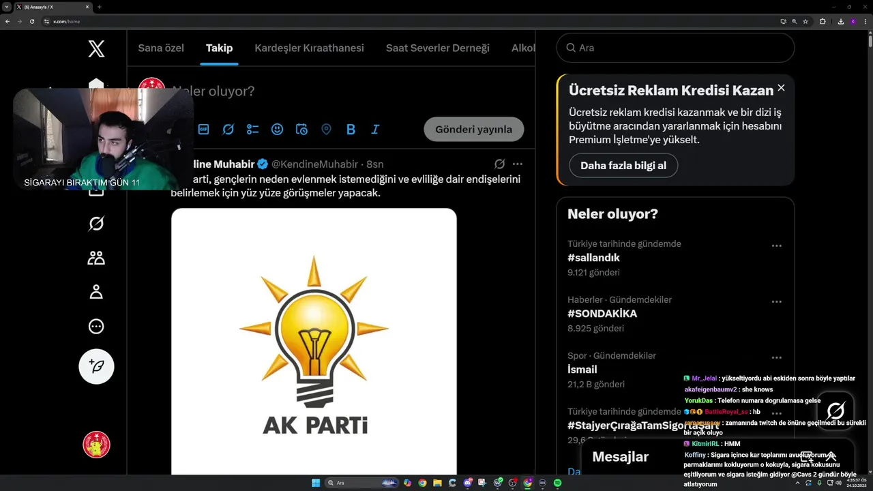The width and height of the screenshot is (873, 491).
Task: Open the #SONDAKİKA trend
Action: click(602, 314)
